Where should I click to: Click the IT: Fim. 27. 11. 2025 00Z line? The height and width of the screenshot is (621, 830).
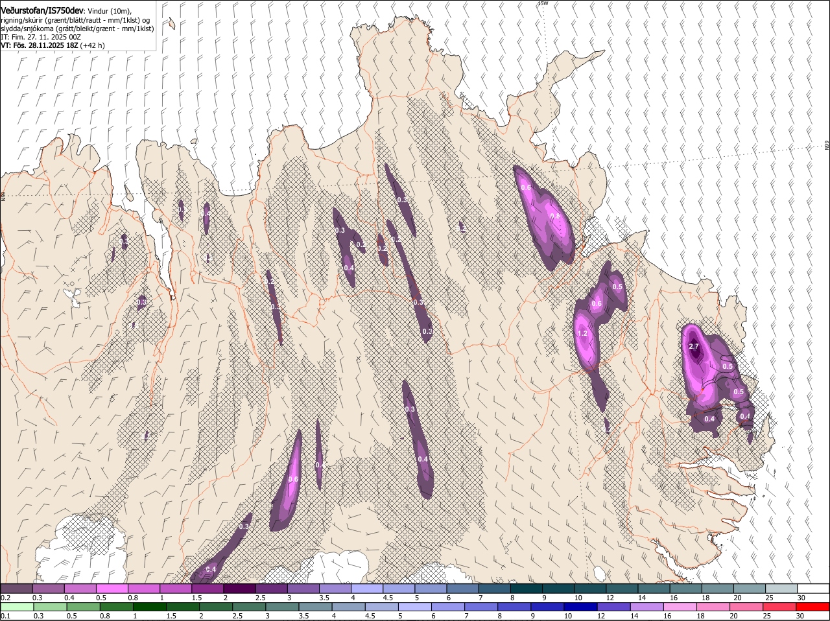(x=41, y=37)
